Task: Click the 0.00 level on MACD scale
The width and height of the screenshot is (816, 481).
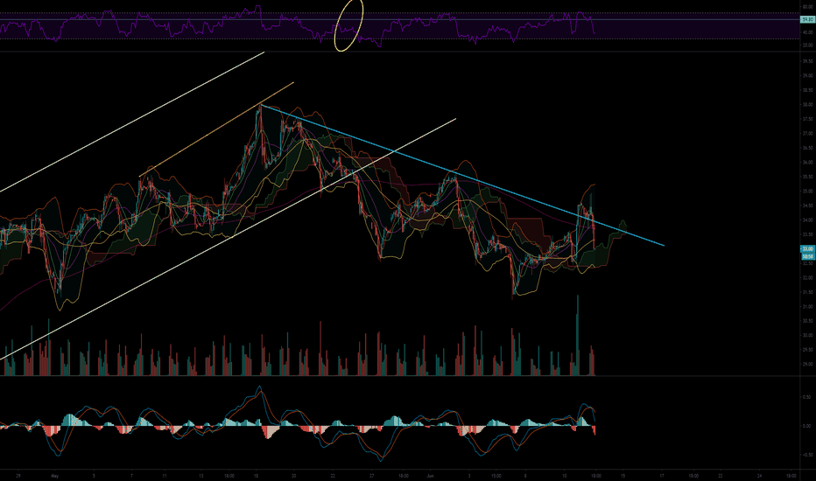Action: (x=806, y=427)
